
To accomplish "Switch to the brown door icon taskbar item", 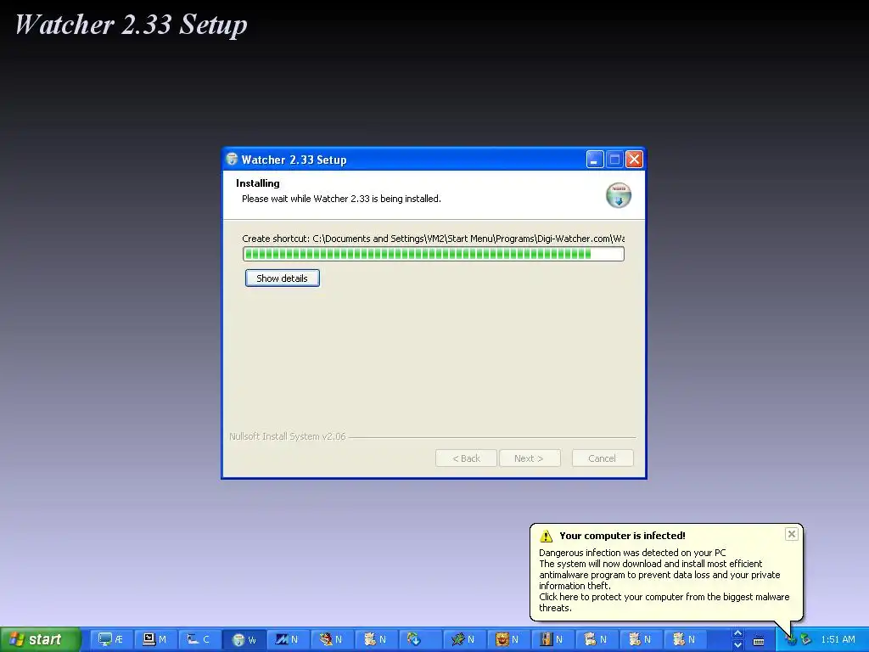I will [552, 639].
